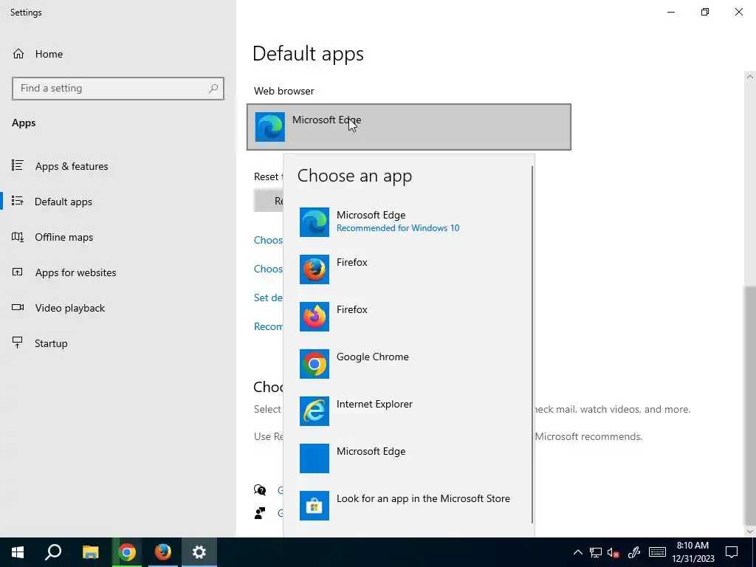Click the Settings page scrollbar thumb
Image resolution: width=756 pixels, height=567 pixels.
click(x=750, y=405)
